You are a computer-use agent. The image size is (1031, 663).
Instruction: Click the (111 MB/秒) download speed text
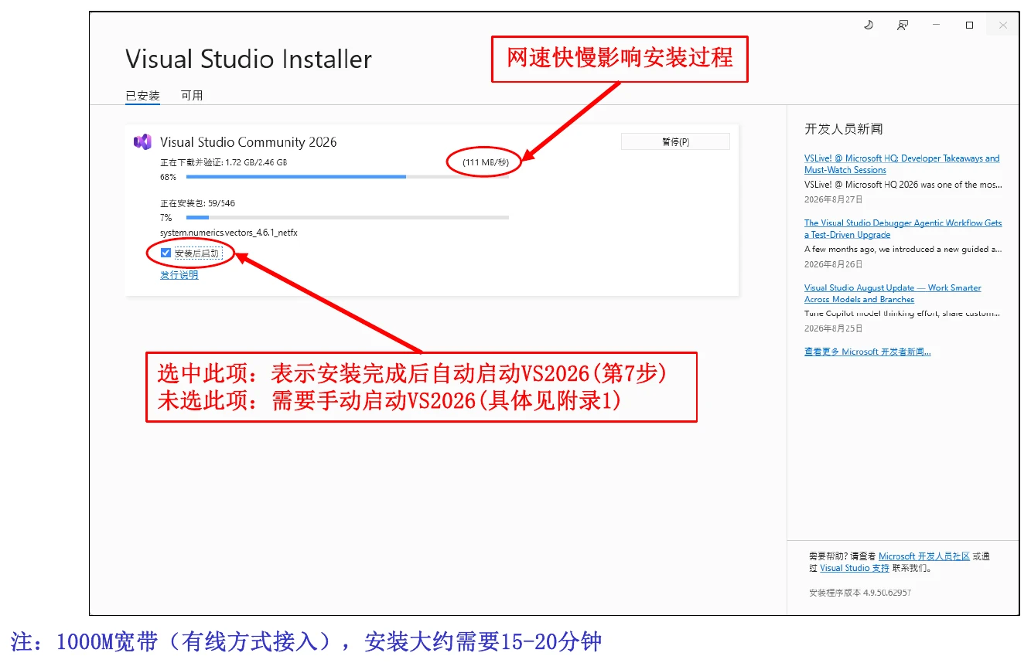click(486, 162)
